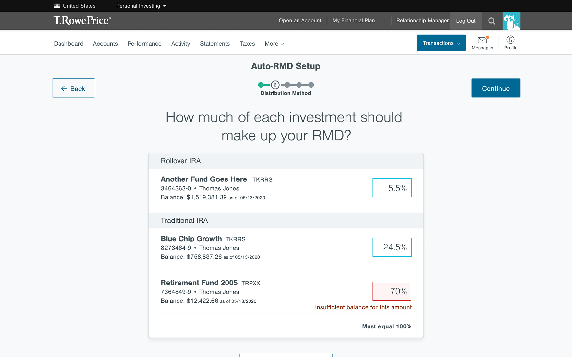Edit Blue Chip Growth percentage field
The width and height of the screenshot is (572, 357).
(392, 247)
